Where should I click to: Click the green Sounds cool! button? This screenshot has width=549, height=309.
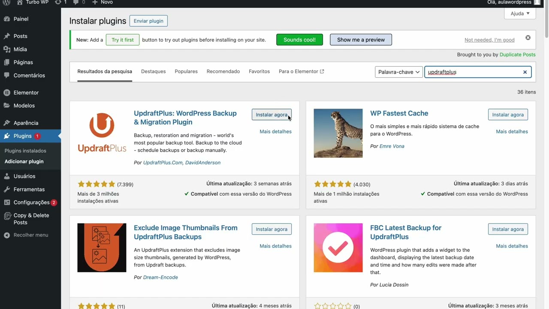[299, 40]
